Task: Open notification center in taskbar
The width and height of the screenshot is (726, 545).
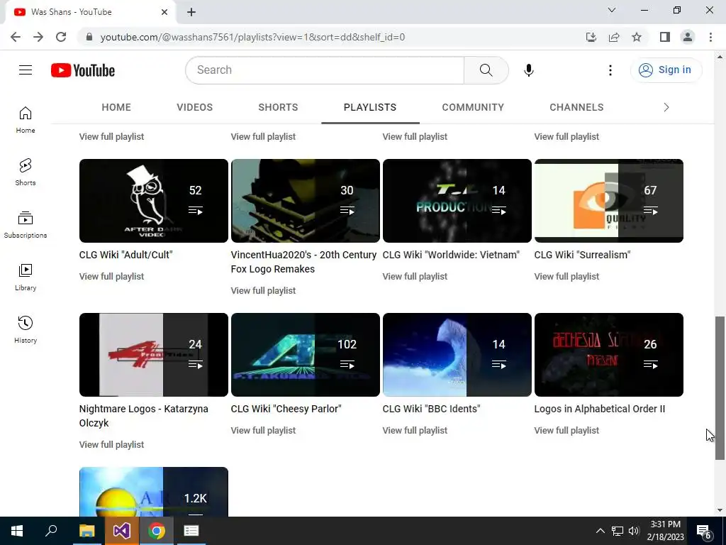Action: 704,532
